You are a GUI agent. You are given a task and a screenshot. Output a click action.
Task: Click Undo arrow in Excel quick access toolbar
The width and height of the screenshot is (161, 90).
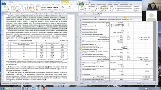tap(84, 2)
